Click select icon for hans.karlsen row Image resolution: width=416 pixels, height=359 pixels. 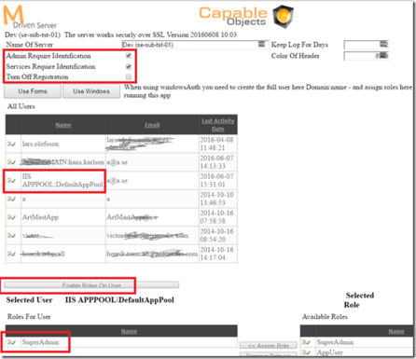12,162
